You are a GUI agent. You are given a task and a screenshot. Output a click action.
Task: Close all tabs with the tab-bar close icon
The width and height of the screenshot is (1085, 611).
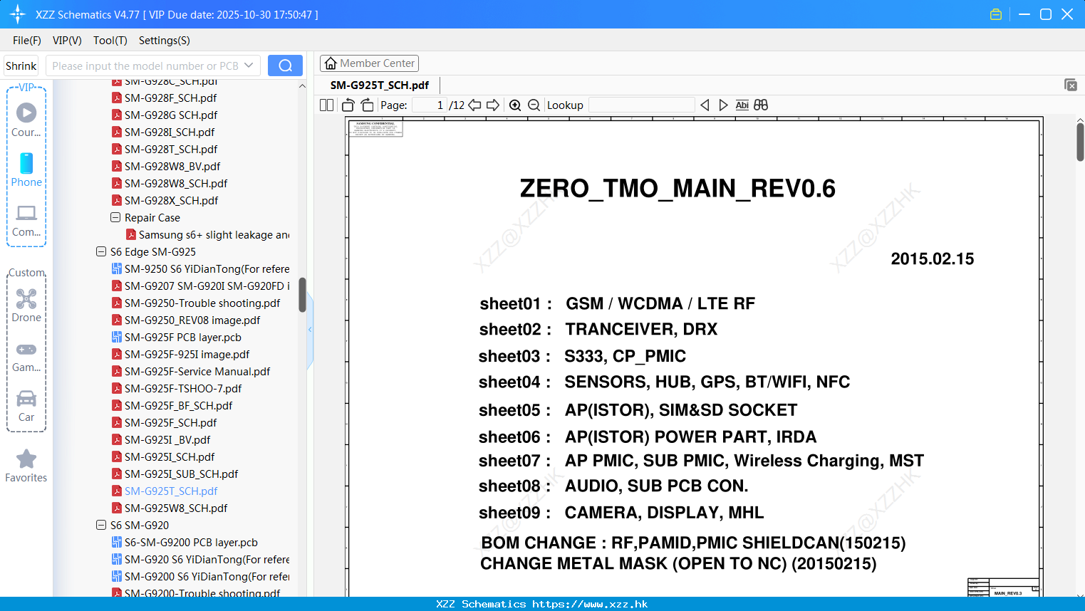click(x=1071, y=85)
